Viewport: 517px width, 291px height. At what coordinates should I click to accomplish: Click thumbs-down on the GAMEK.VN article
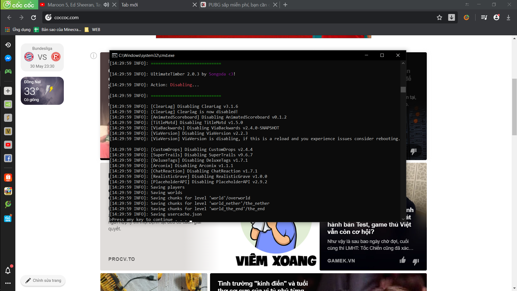[416, 261]
